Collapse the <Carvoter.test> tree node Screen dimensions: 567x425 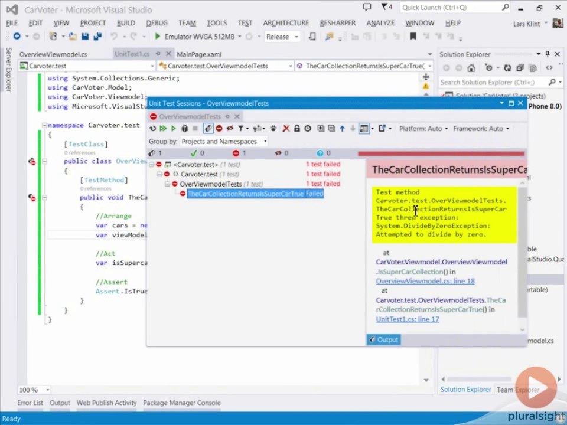coord(152,165)
